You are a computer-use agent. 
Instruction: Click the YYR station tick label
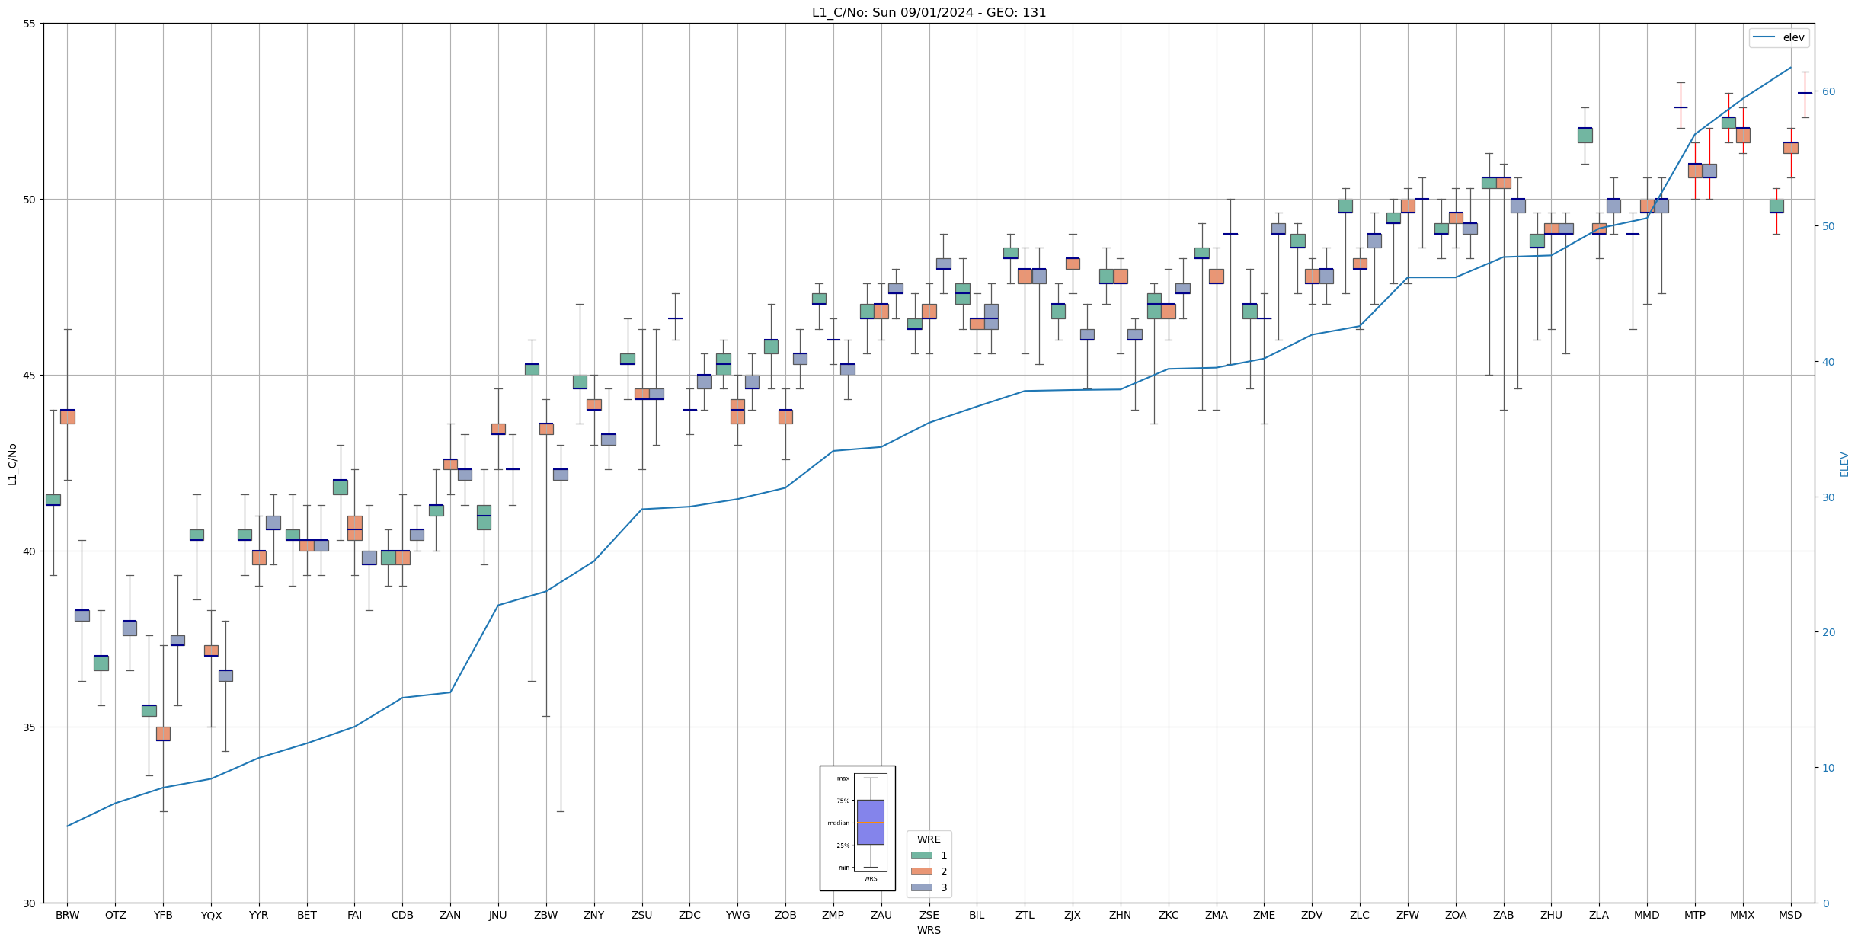click(259, 915)
